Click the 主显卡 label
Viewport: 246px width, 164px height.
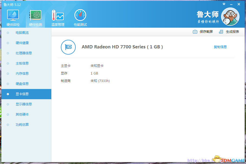click(x=66, y=66)
